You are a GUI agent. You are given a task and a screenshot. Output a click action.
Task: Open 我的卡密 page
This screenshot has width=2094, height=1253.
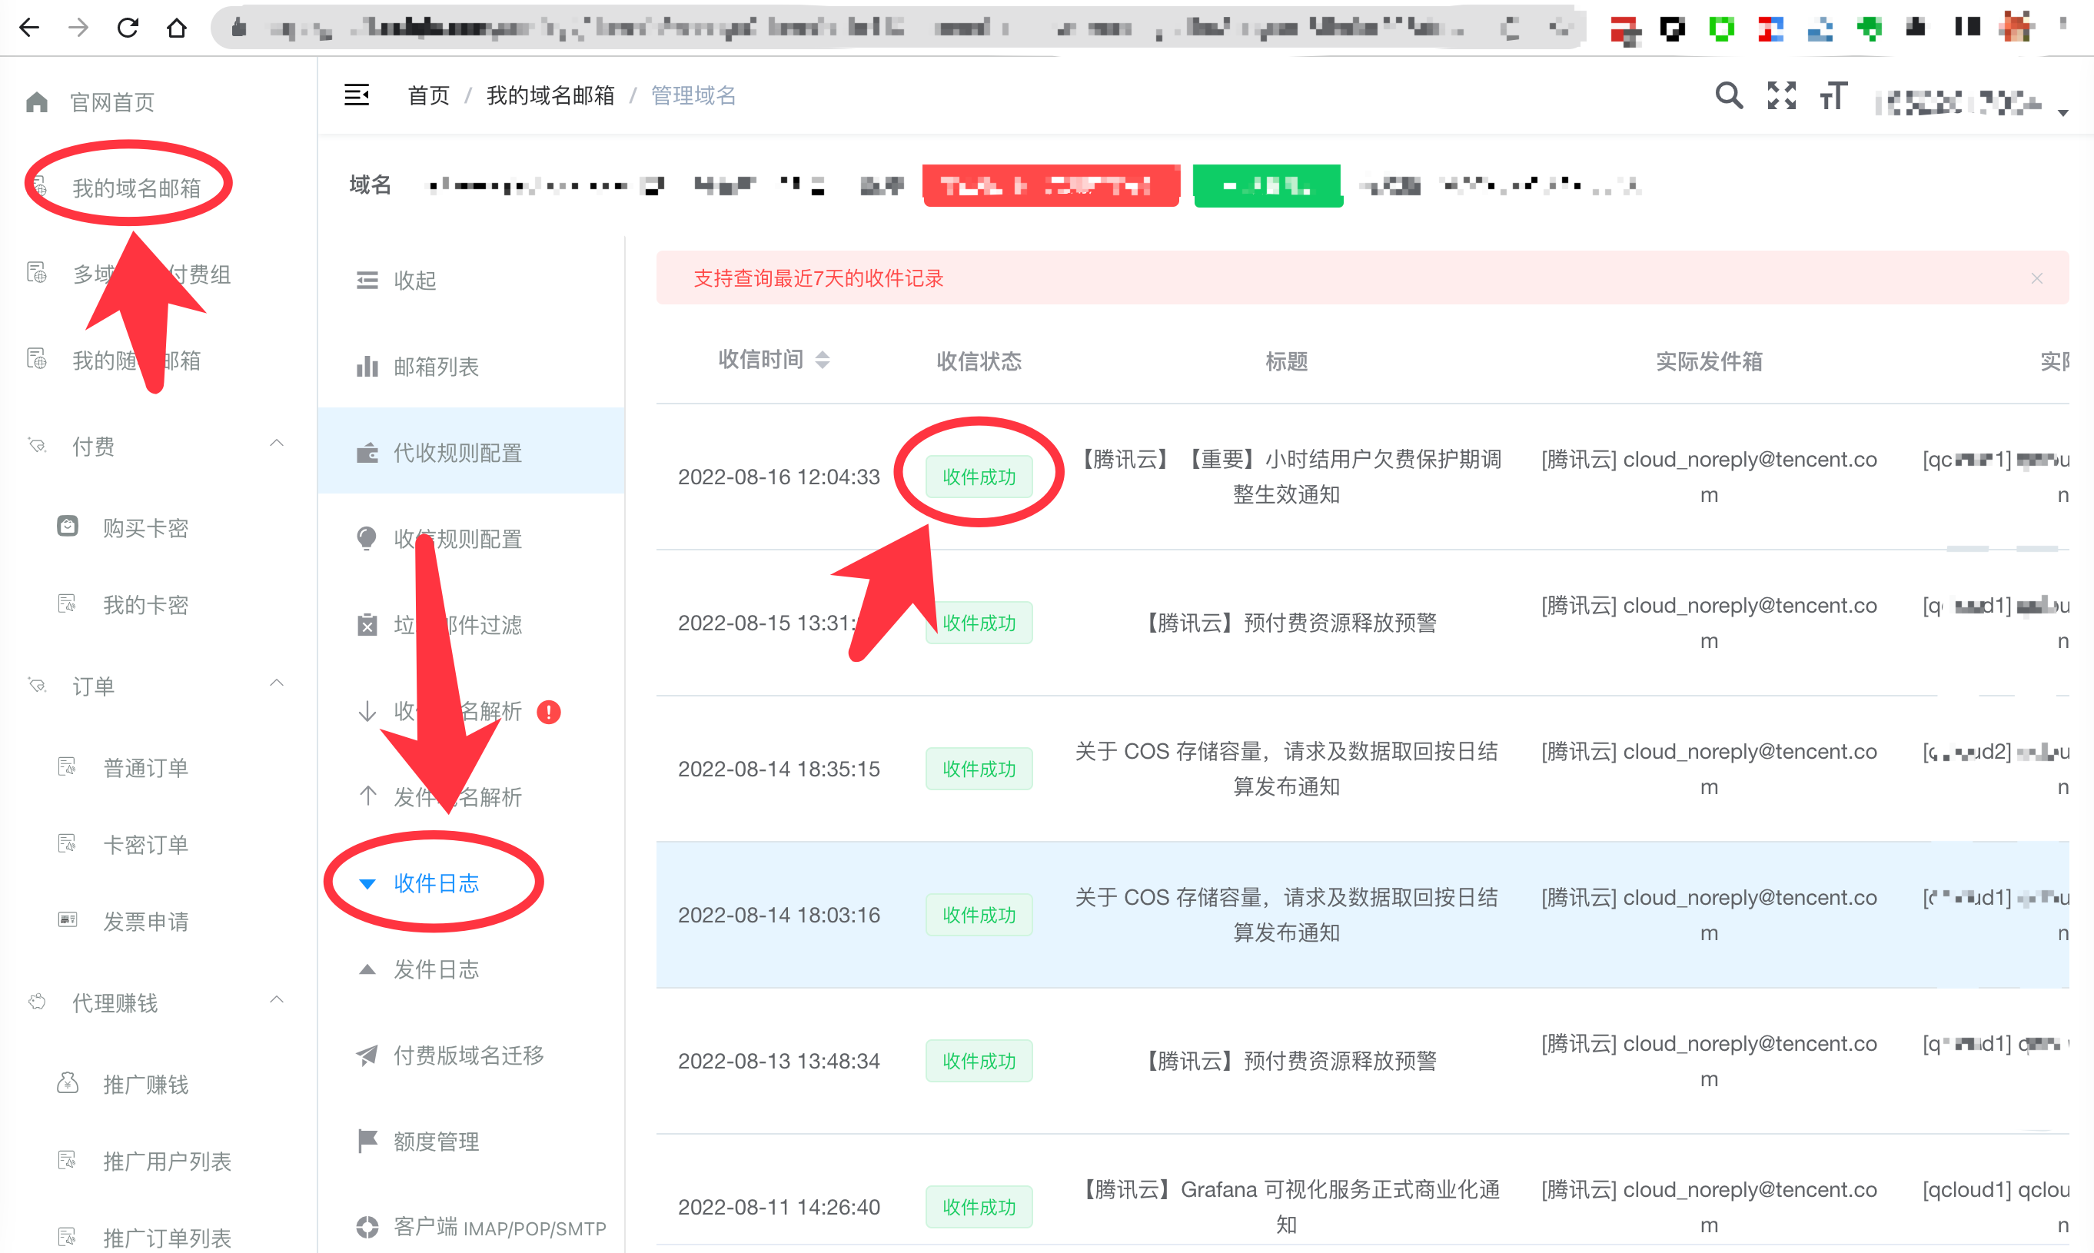point(145,604)
